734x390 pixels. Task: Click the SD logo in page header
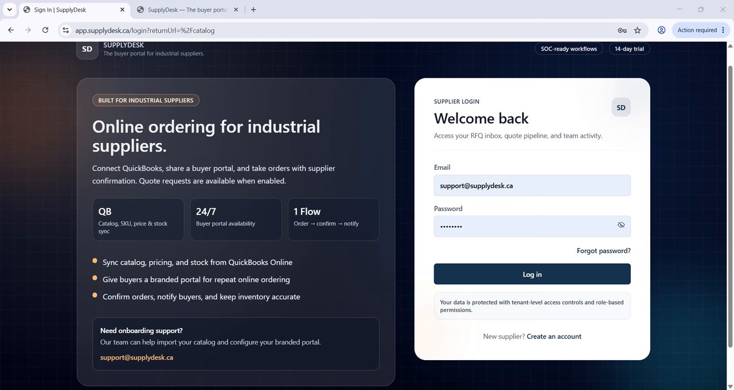pyautogui.click(x=87, y=49)
